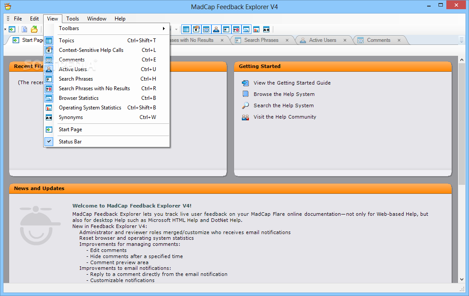Expand the Toolbars submenu arrow
The width and height of the screenshot is (469, 296).
[x=163, y=28]
